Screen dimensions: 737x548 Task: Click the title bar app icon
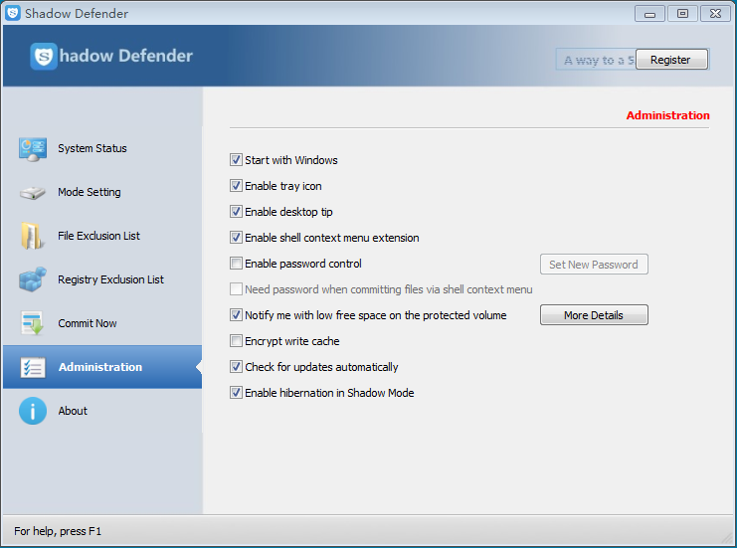(x=13, y=14)
